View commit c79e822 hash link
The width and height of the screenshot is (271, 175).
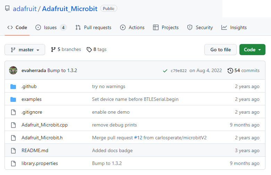pos(178,71)
